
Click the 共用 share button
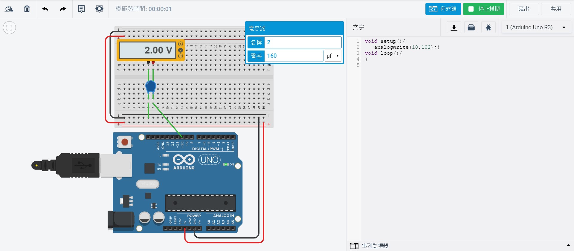click(x=556, y=9)
